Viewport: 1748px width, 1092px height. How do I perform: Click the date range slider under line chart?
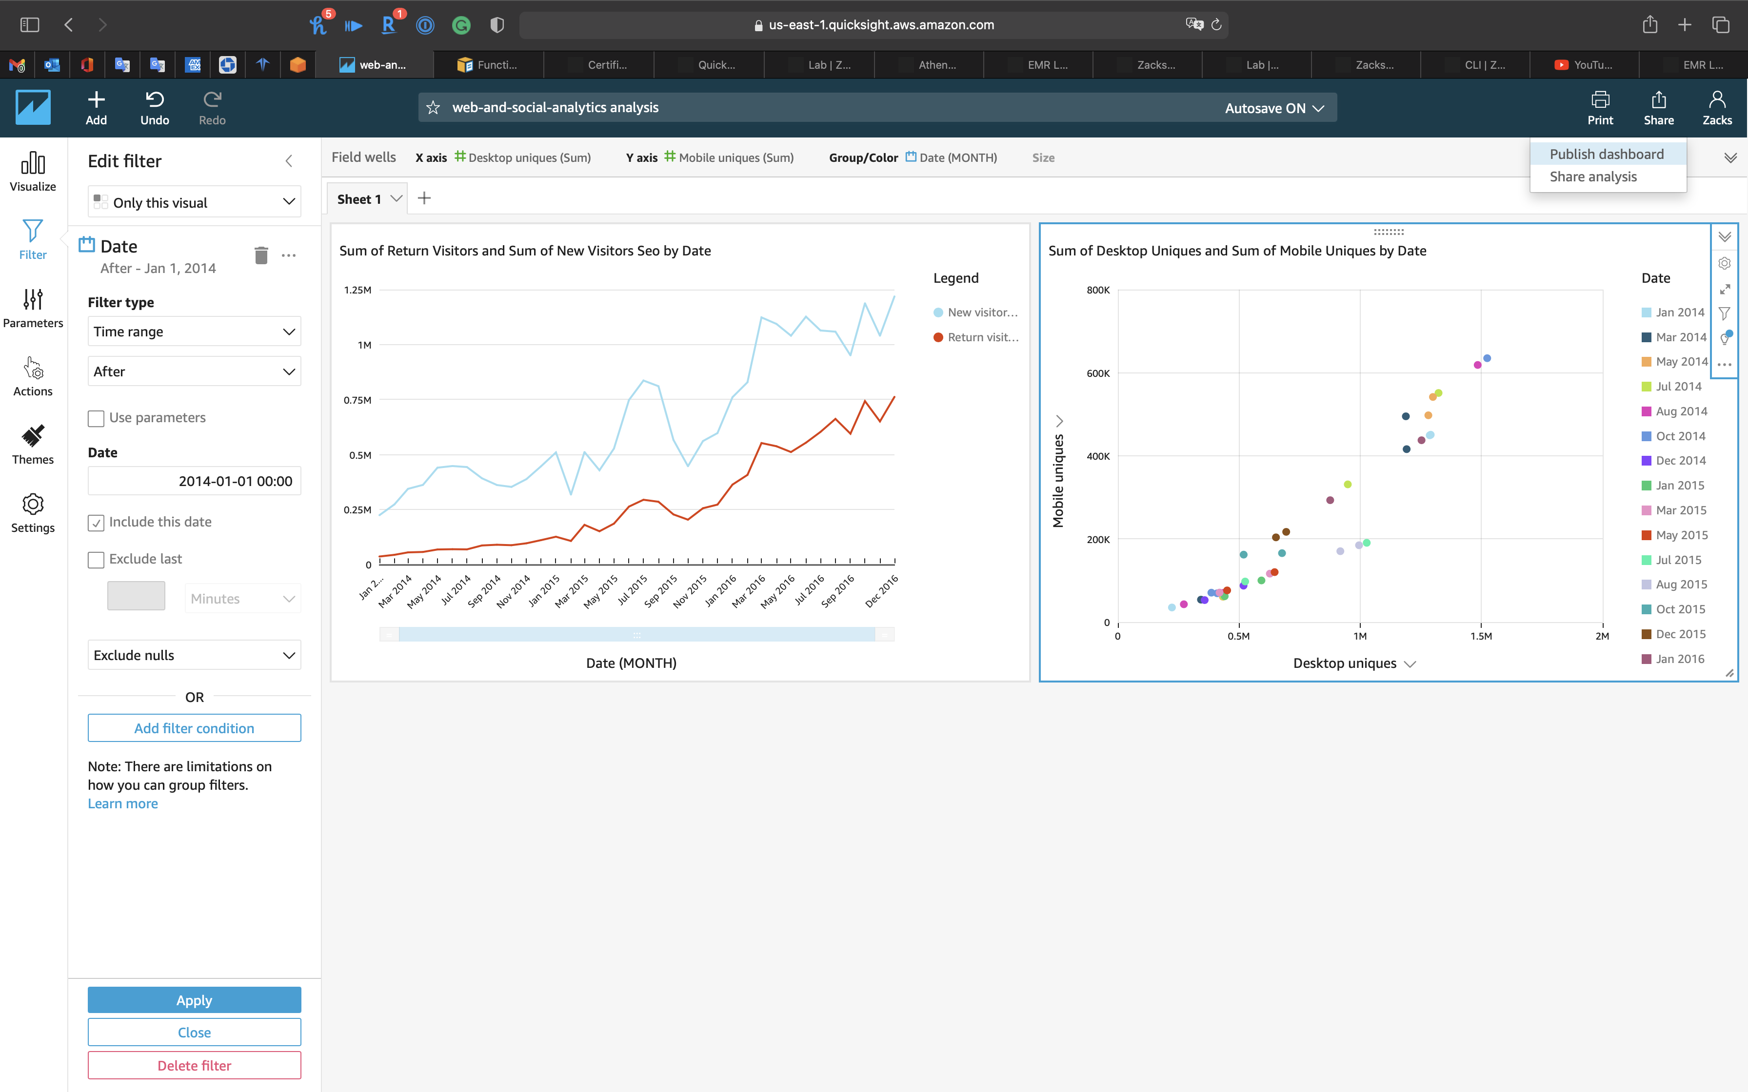pos(636,634)
